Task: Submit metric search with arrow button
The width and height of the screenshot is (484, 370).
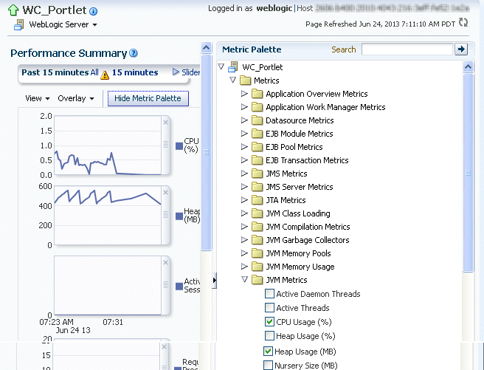Action: click(461, 49)
